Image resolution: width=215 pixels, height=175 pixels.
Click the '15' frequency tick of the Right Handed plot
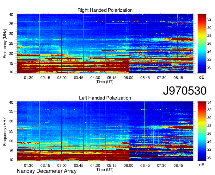(x=11, y=63)
